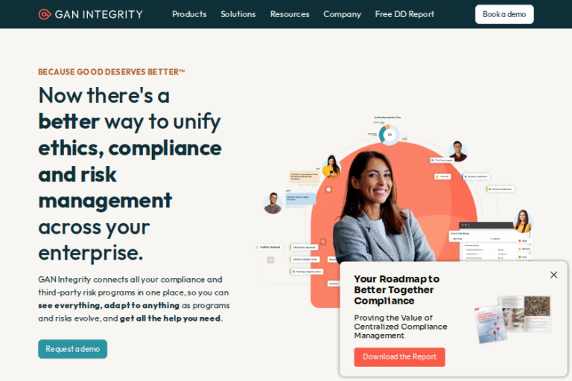Click the GAN INTEGRITY wordmark text

point(98,14)
